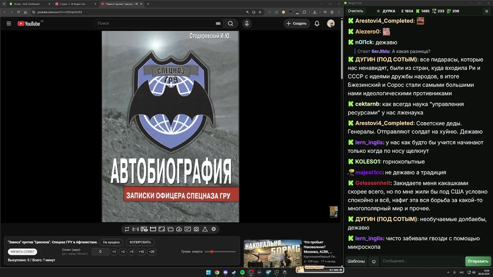The height and width of the screenshot is (277, 493).
Task: Open the on-screen keyboard in search box
Action: (218, 23)
